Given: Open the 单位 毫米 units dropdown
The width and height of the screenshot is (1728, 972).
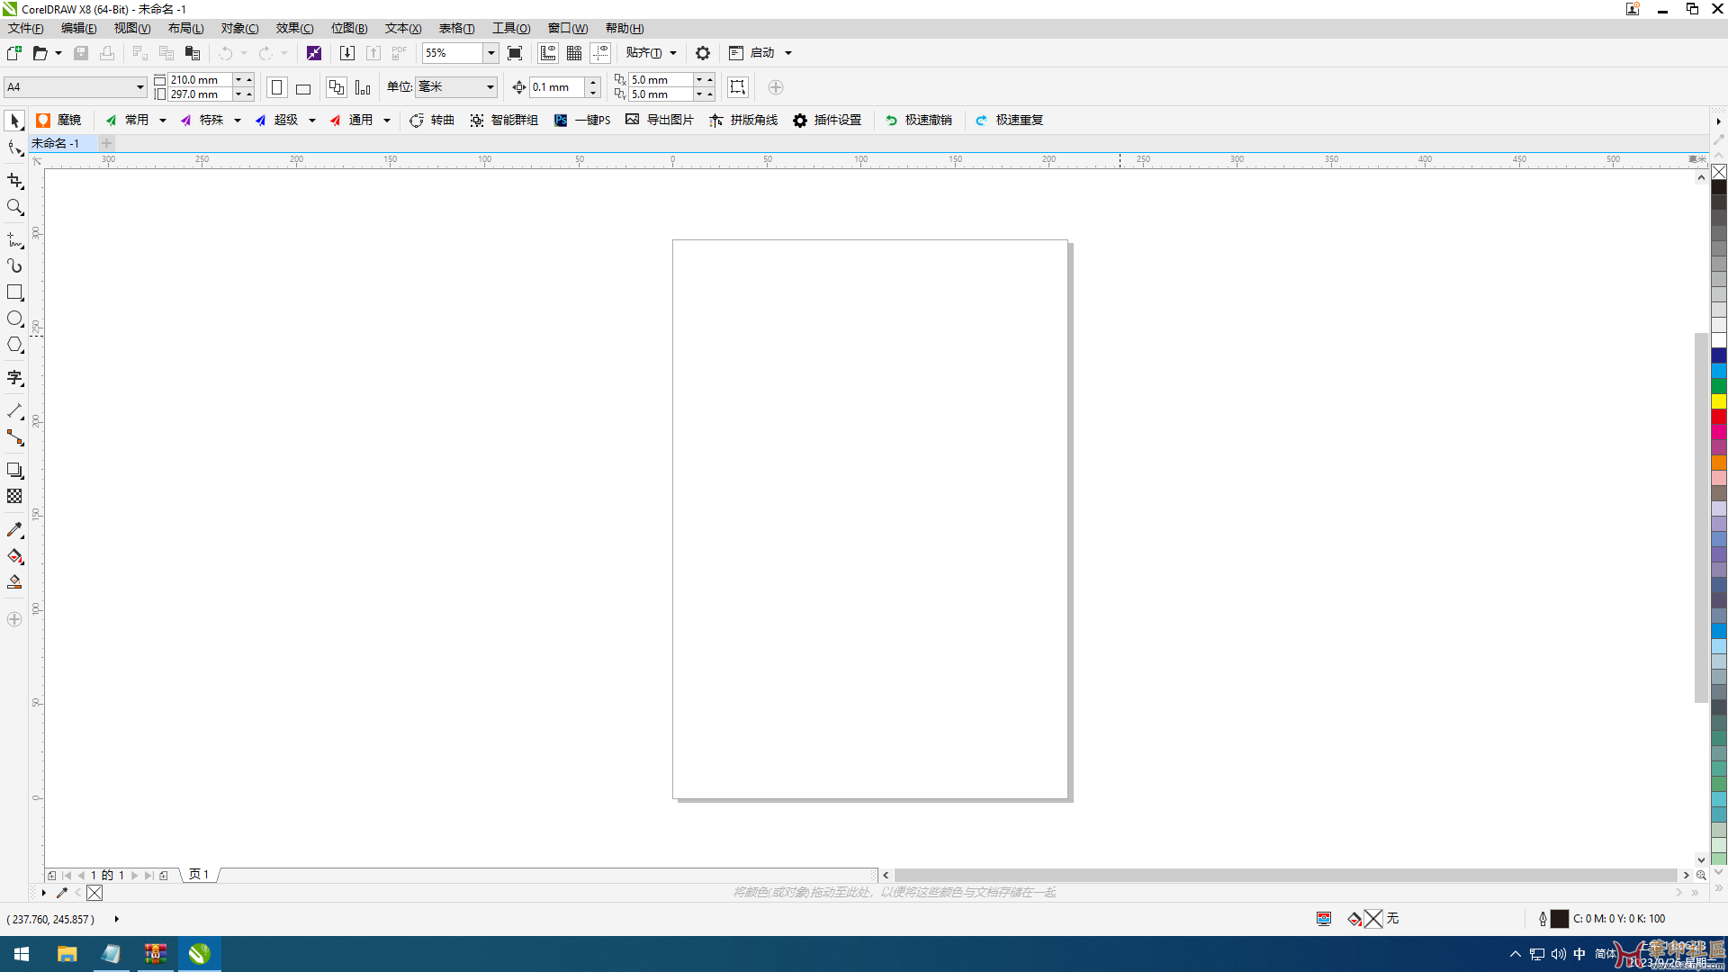Looking at the screenshot, I should (x=490, y=87).
